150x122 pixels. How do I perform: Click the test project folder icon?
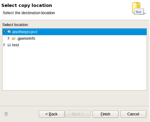[x=9, y=45]
